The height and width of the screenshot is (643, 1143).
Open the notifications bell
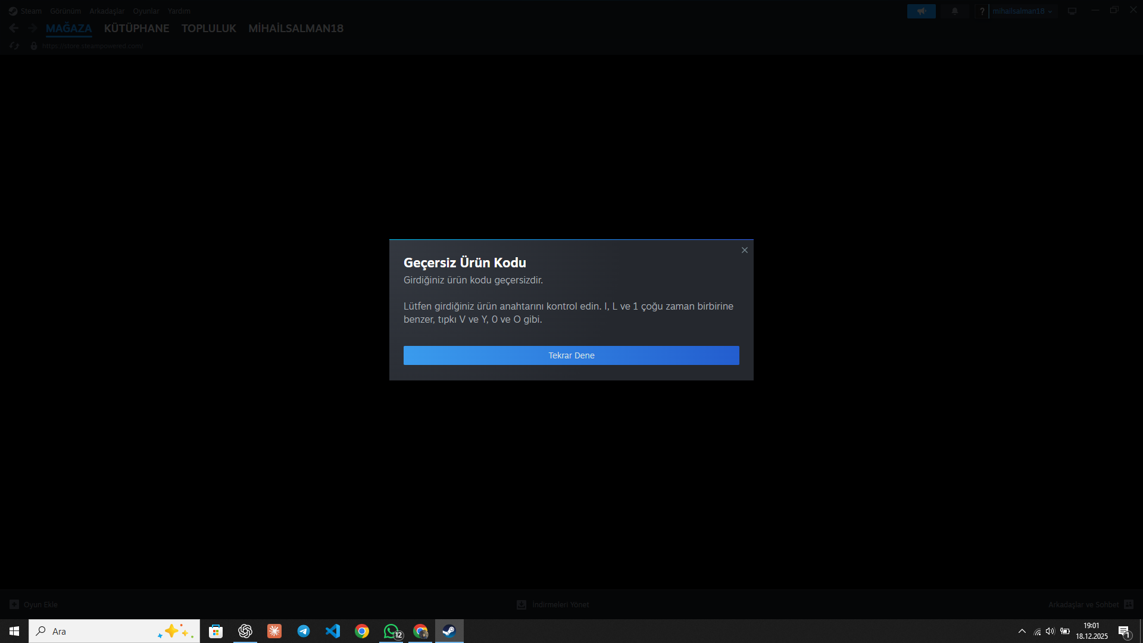pos(955,11)
